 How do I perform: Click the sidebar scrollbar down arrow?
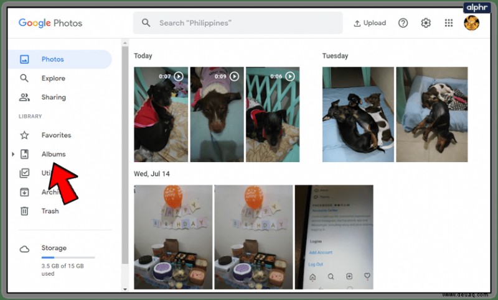[x=125, y=289]
